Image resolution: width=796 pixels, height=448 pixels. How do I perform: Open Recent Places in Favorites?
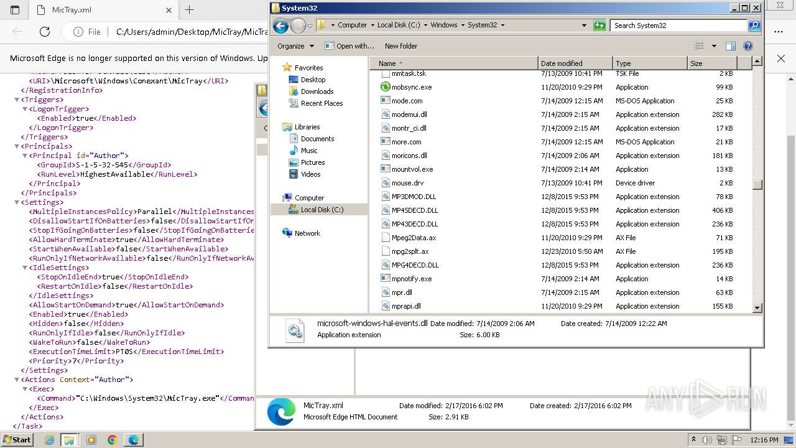pos(322,103)
